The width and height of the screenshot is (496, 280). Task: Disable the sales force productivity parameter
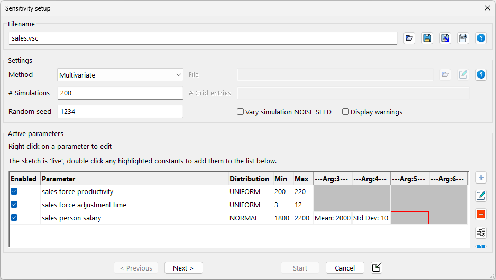pyautogui.click(x=14, y=191)
